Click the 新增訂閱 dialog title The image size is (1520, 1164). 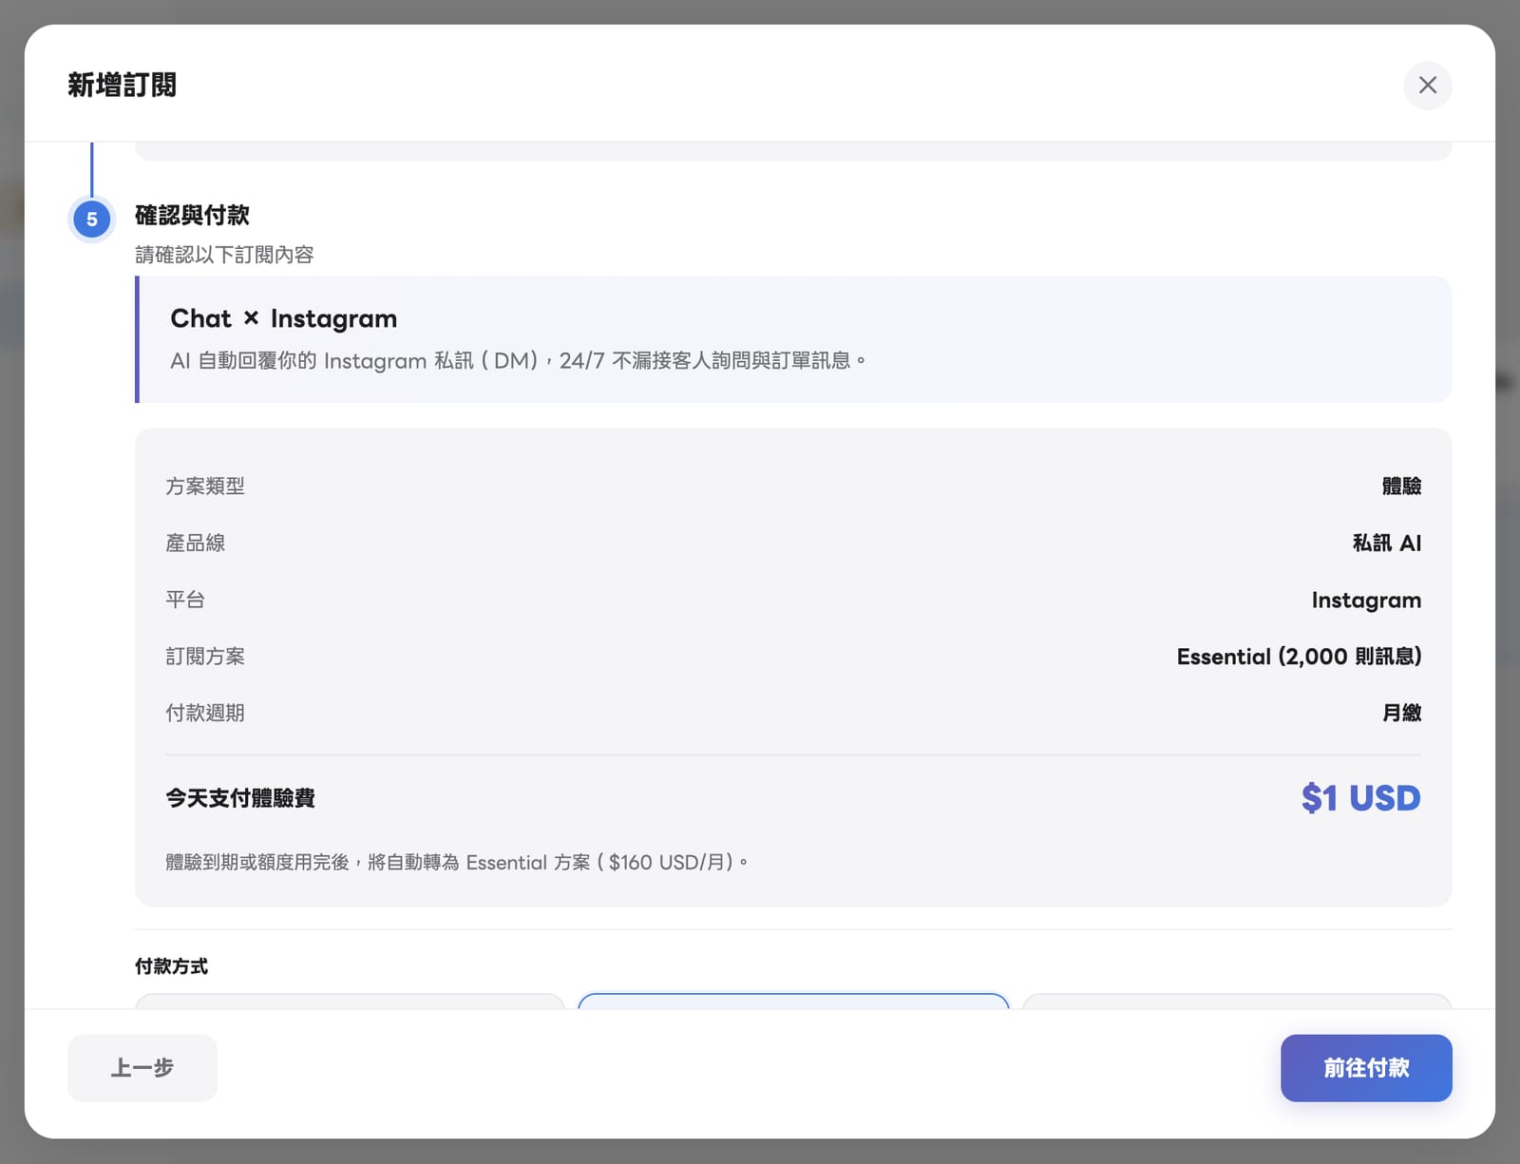[122, 86]
